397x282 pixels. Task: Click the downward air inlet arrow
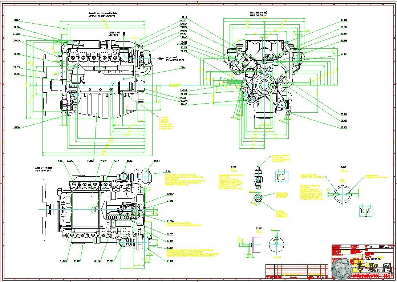click(124, 33)
